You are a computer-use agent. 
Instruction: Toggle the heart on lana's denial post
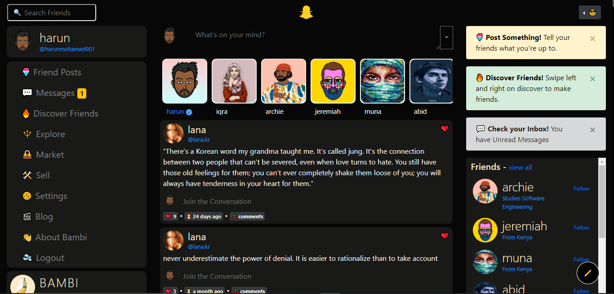click(x=445, y=236)
